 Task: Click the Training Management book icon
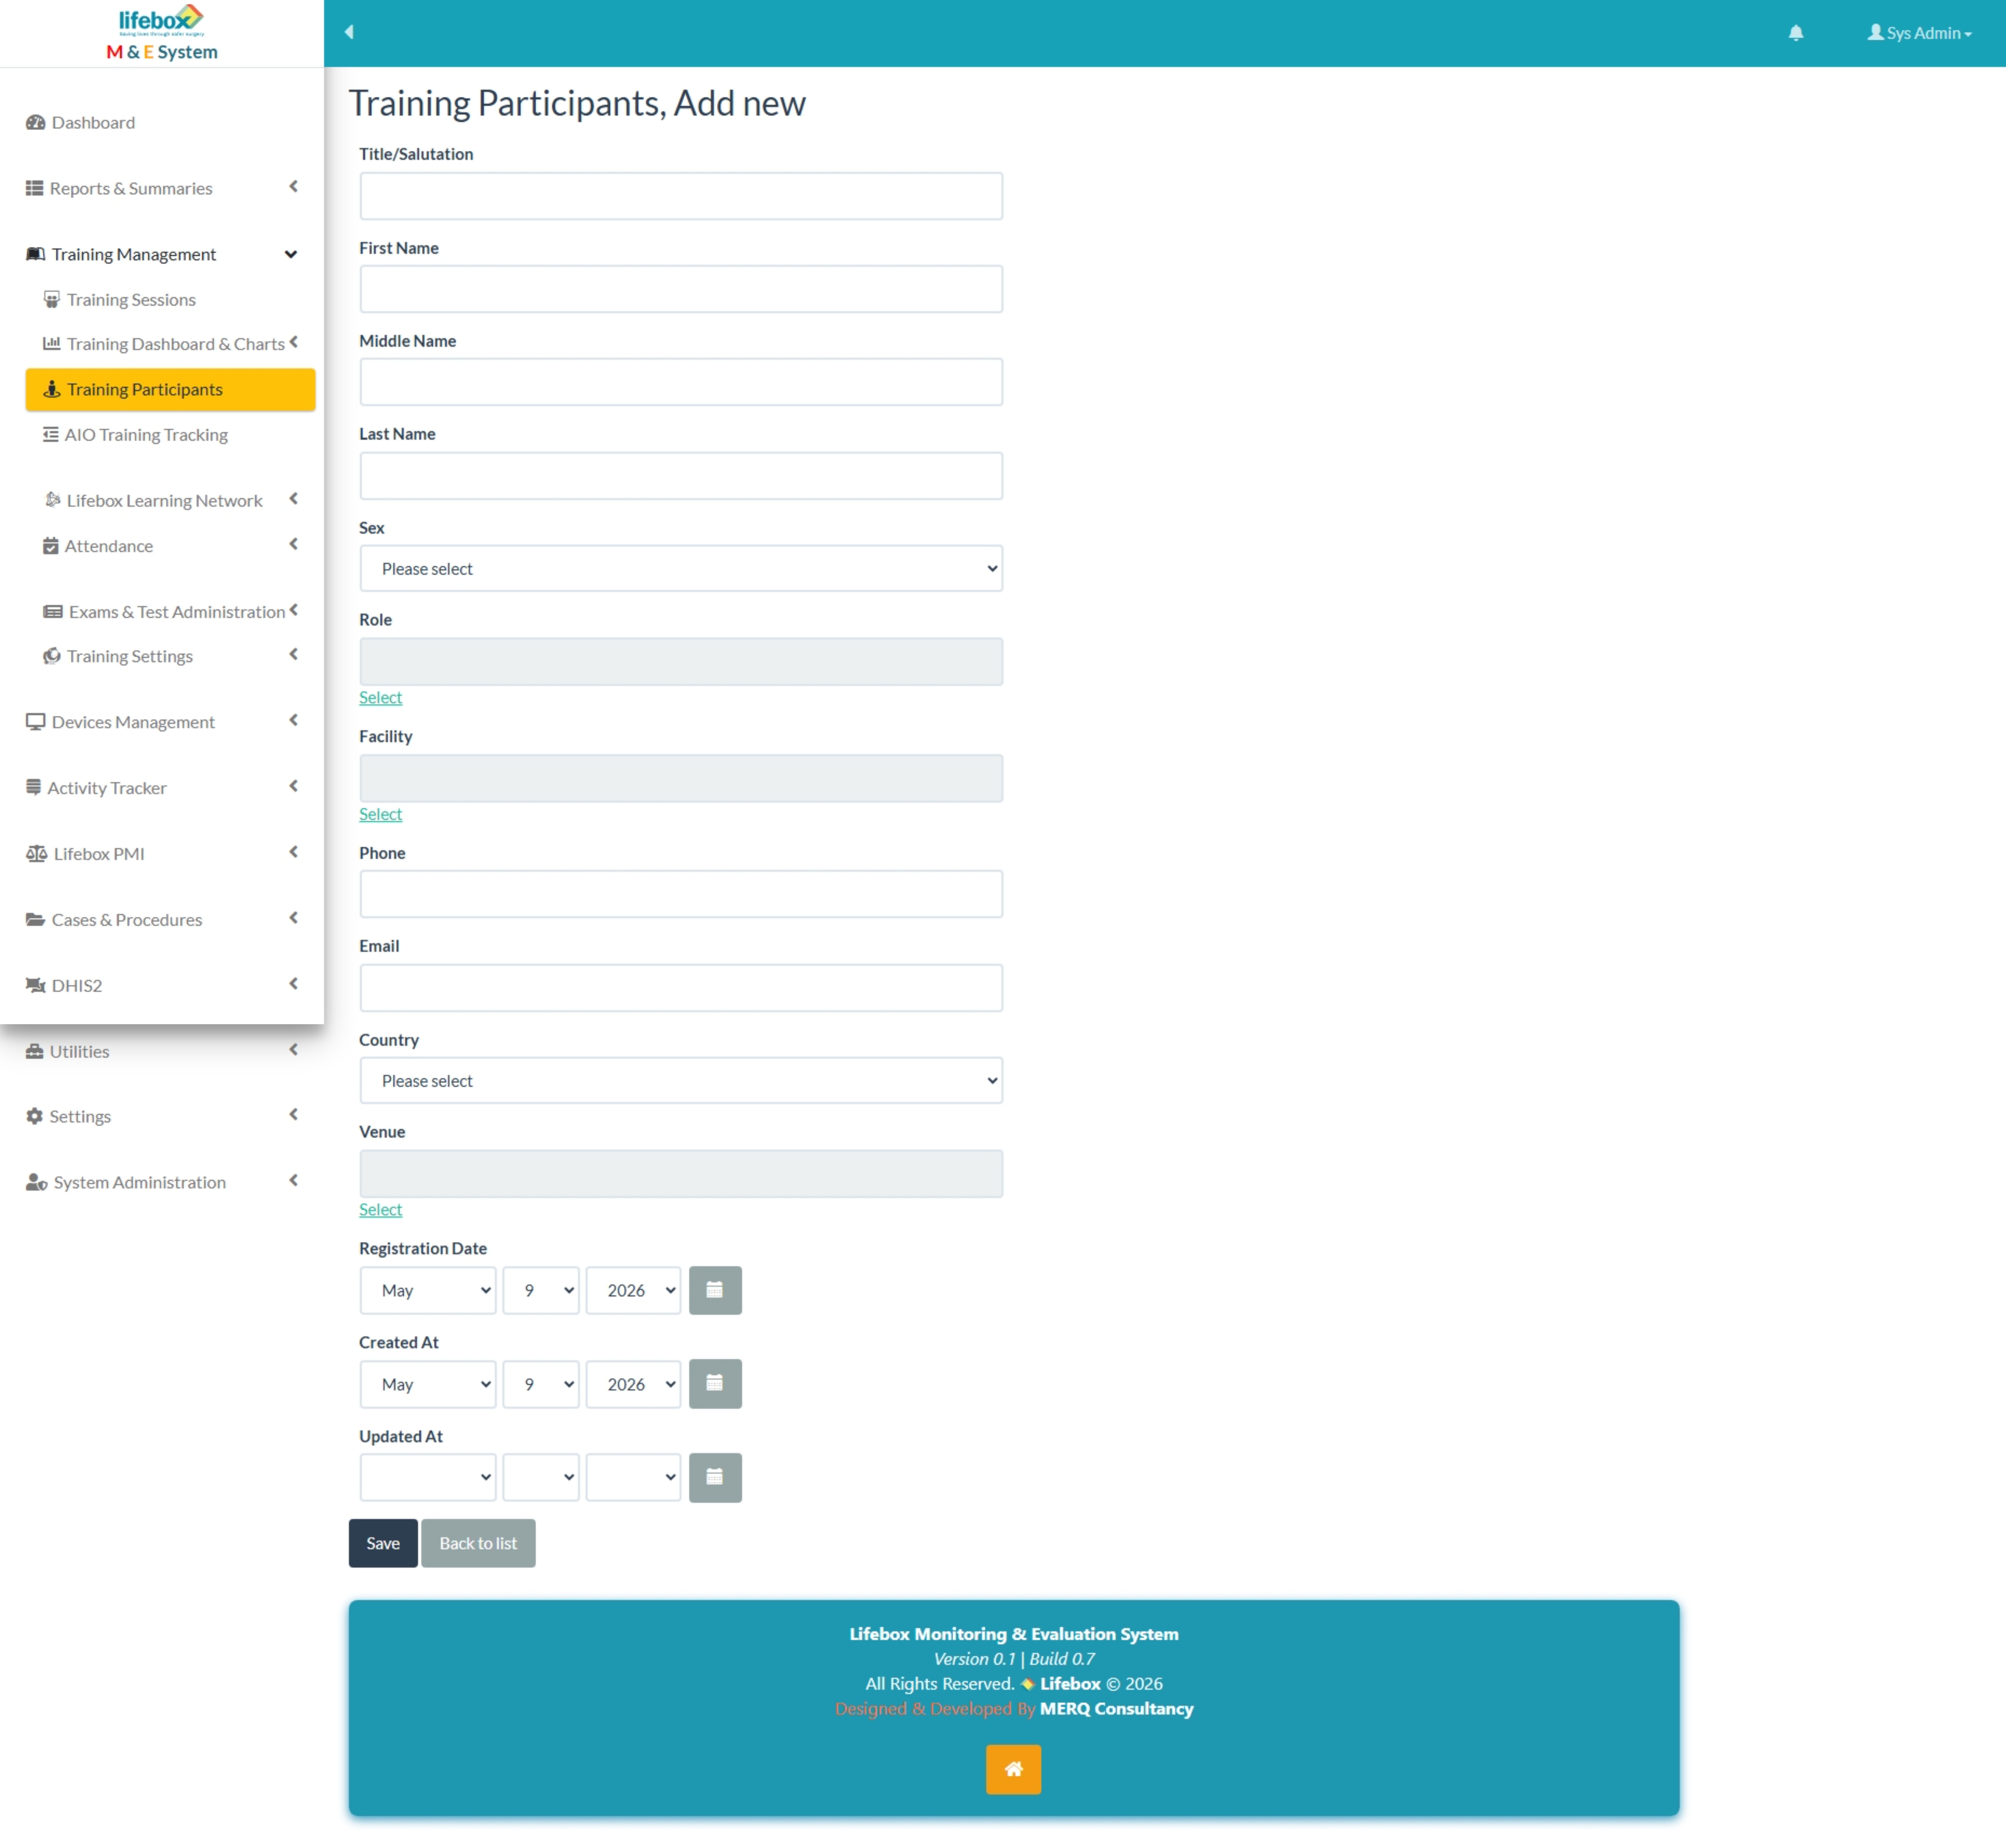click(36, 254)
